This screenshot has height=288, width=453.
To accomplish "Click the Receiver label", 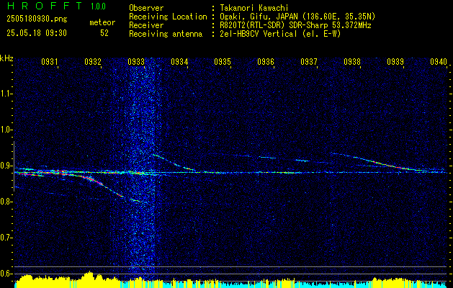I will [x=146, y=25].
